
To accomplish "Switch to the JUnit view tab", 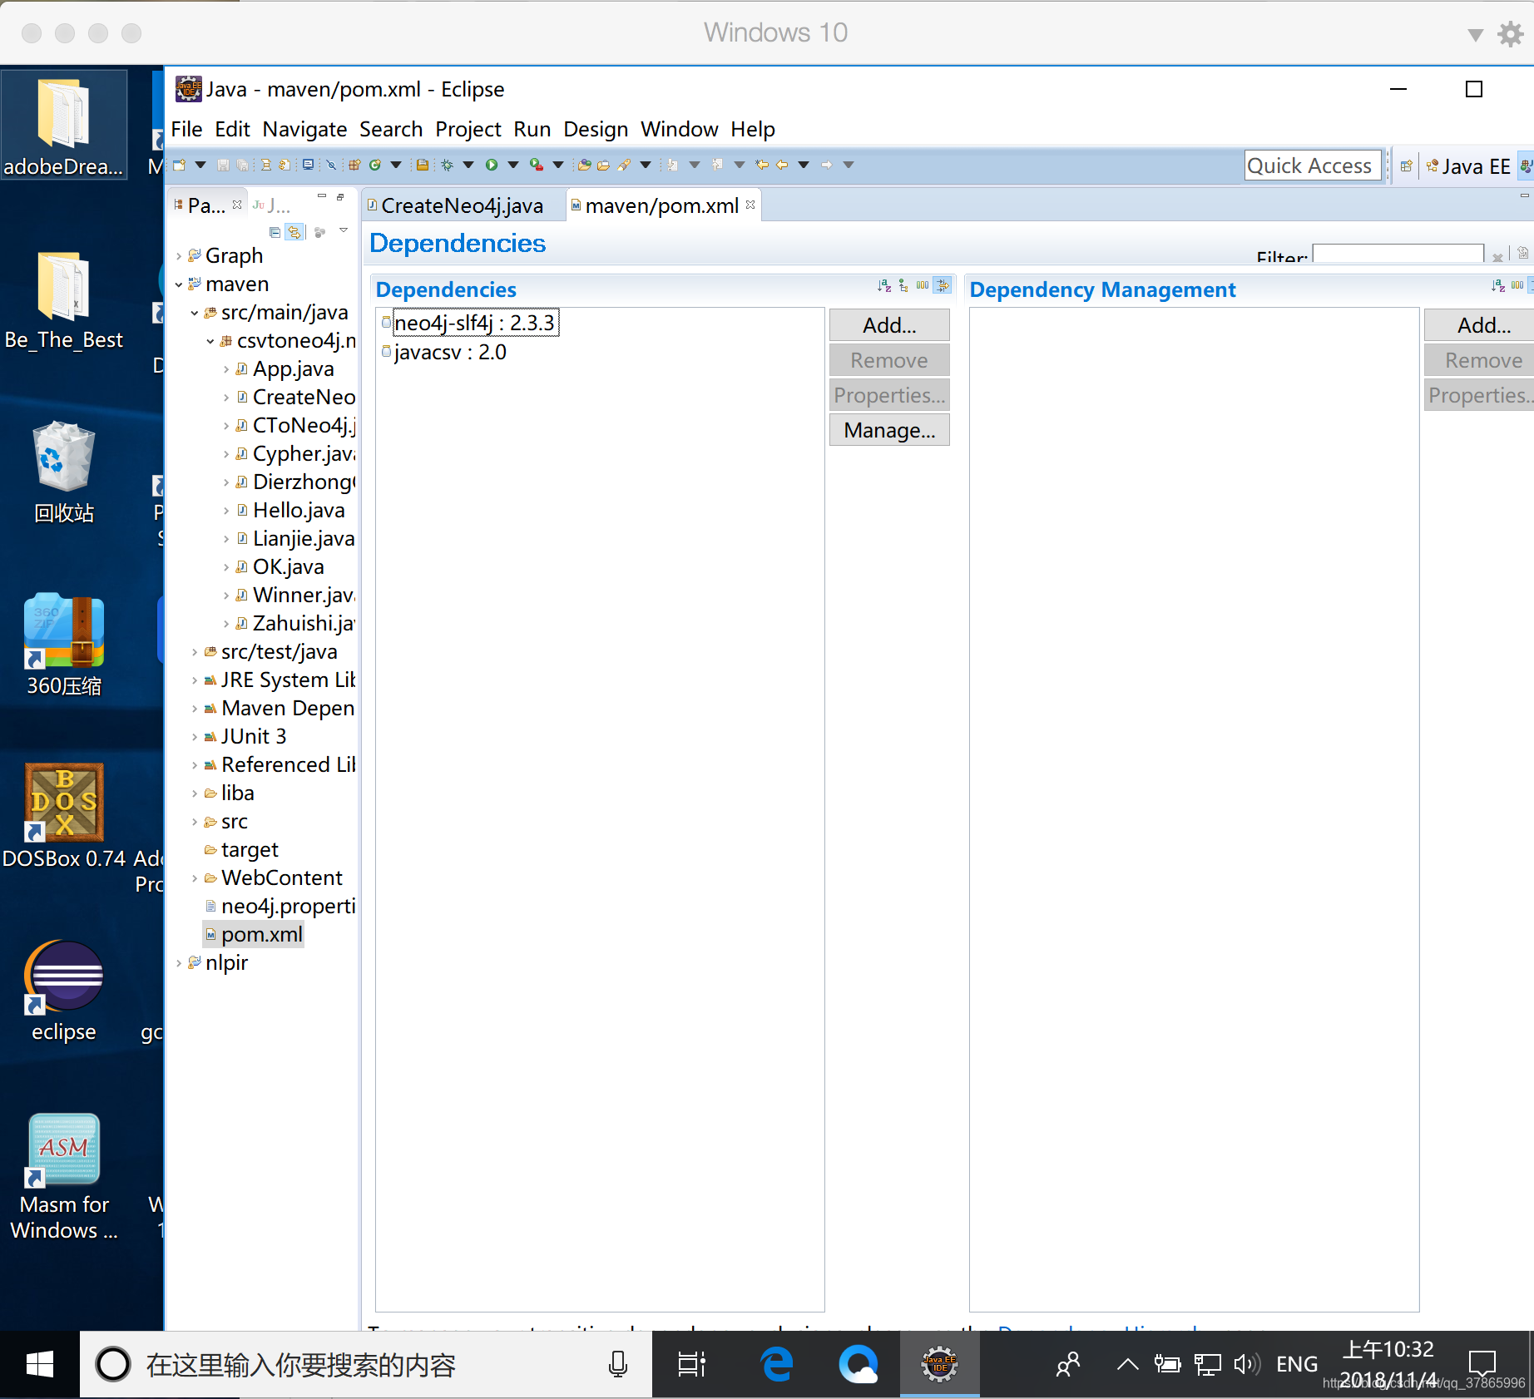I will click(272, 205).
